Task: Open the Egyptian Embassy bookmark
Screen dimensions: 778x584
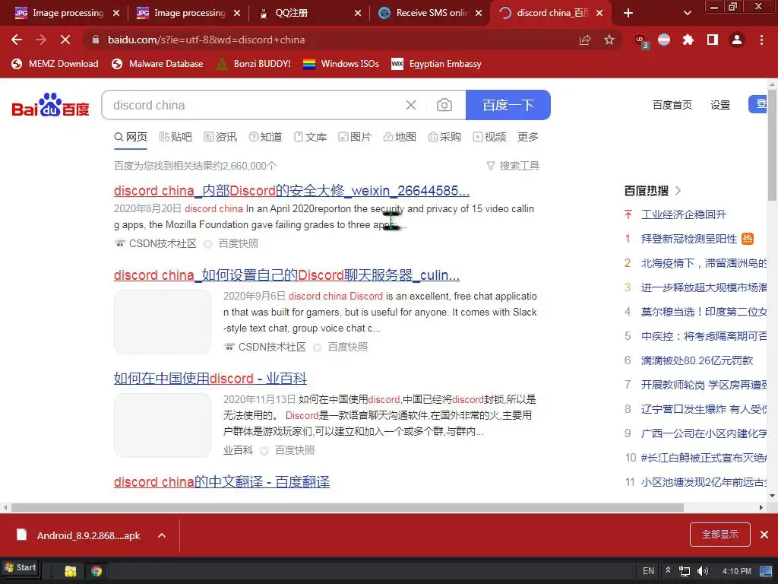Action: [x=437, y=64]
